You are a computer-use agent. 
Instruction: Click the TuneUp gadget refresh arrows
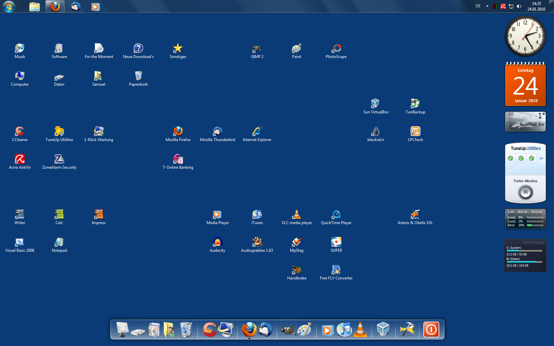tap(541, 158)
